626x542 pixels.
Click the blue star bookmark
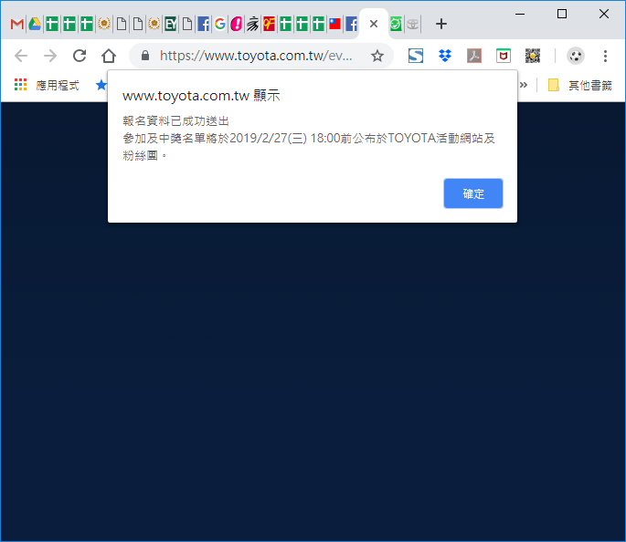pyautogui.click(x=101, y=85)
